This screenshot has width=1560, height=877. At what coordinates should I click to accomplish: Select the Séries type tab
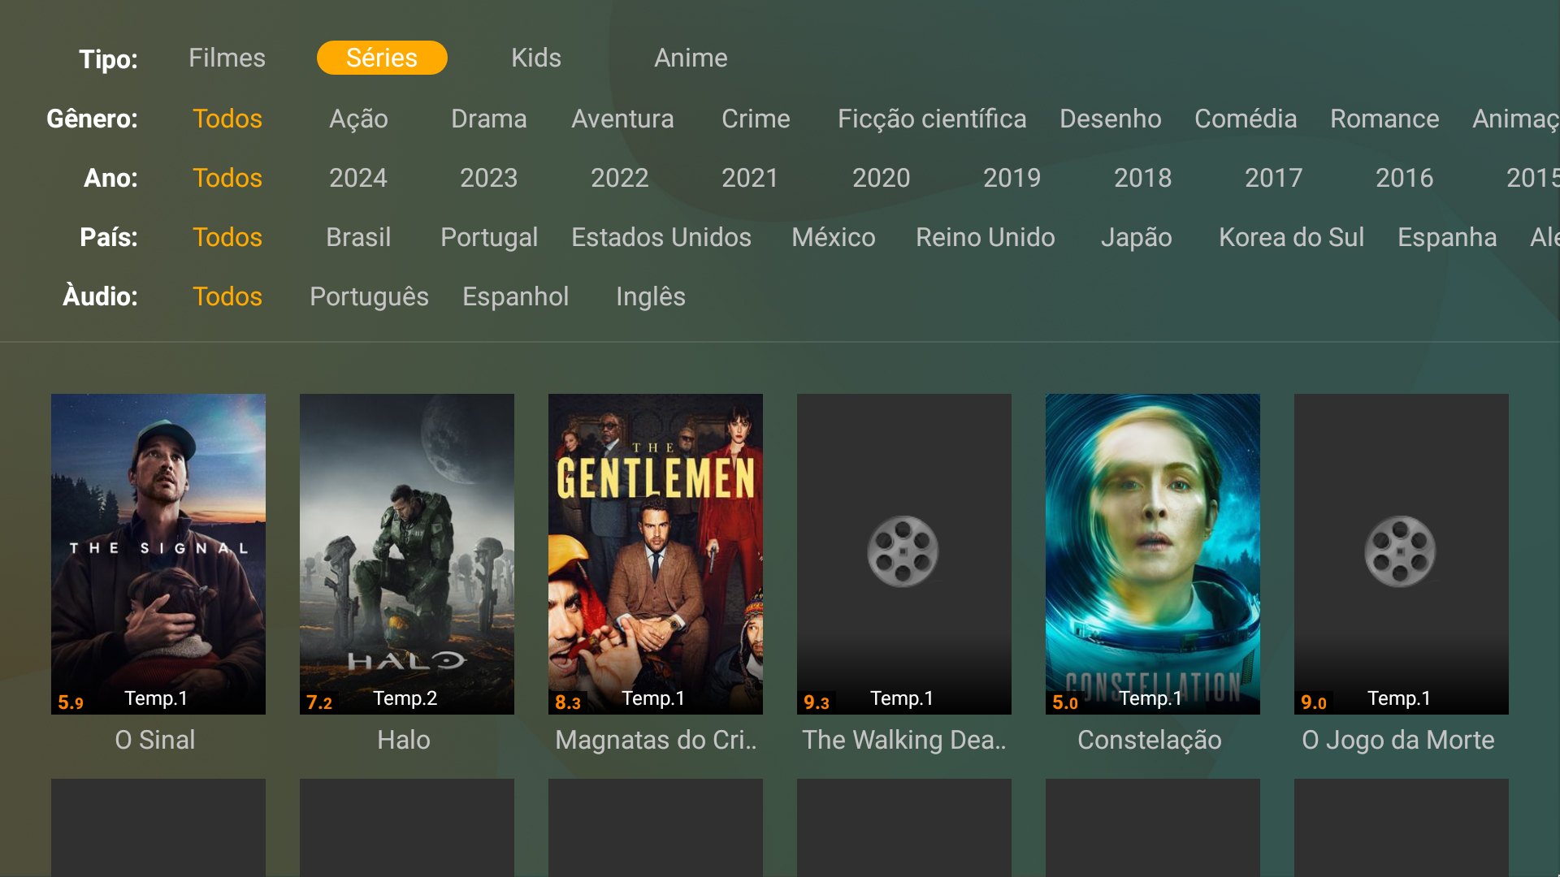click(x=382, y=58)
